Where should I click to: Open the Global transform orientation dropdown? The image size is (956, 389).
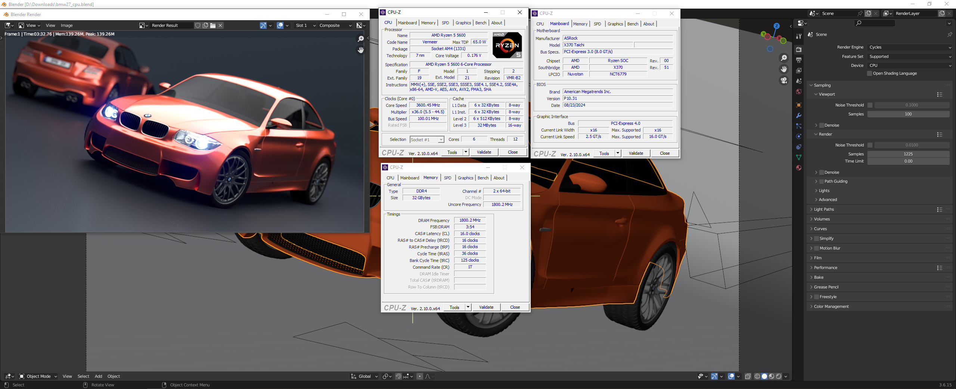(x=364, y=376)
